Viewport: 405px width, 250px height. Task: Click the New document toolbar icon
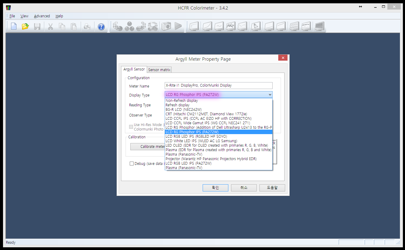click(x=14, y=27)
